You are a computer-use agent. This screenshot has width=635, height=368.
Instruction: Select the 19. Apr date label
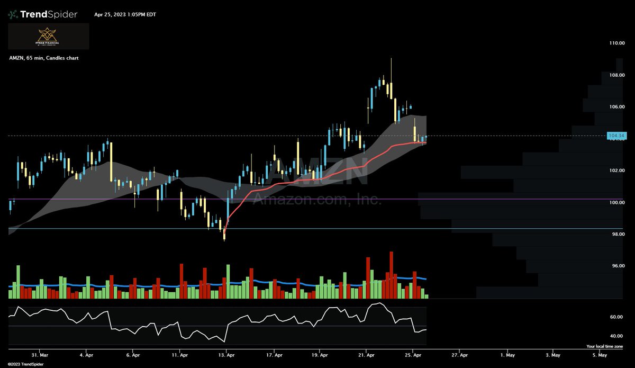(x=320, y=355)
